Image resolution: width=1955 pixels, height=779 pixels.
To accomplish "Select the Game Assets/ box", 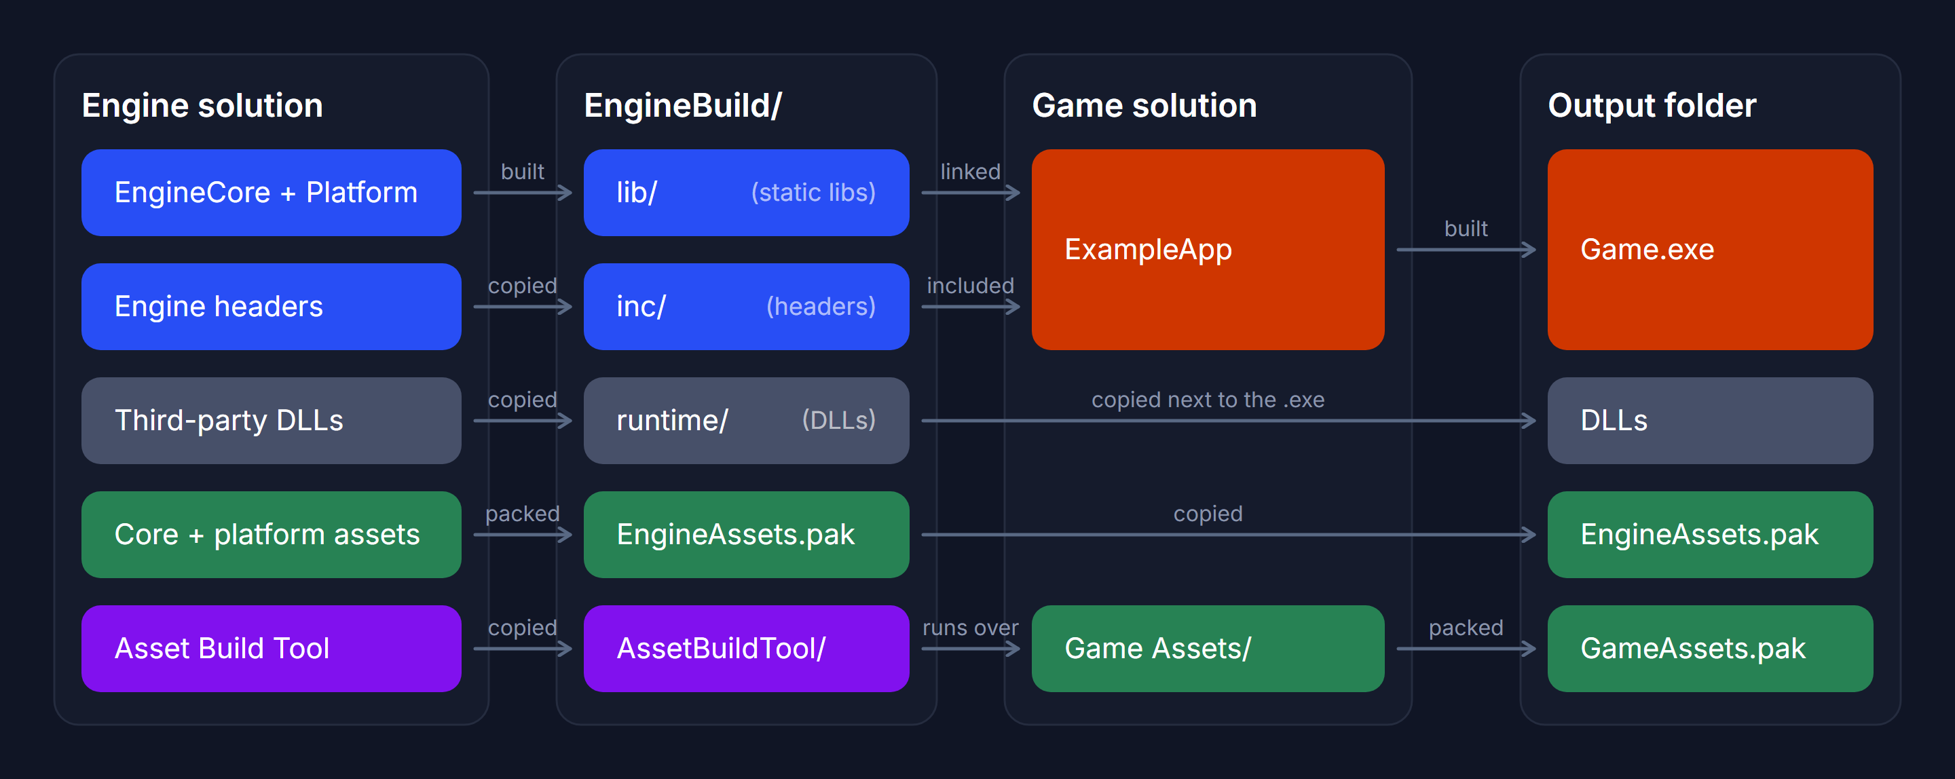I will point(1208,649).
